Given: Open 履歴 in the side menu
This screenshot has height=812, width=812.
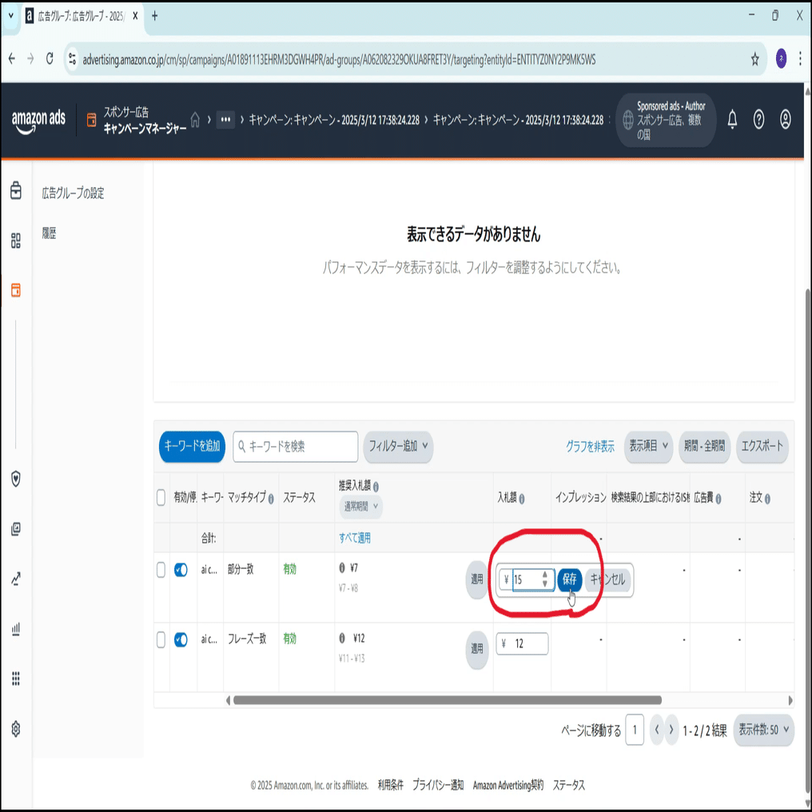Looking at the screenshot, I should 50,233.
